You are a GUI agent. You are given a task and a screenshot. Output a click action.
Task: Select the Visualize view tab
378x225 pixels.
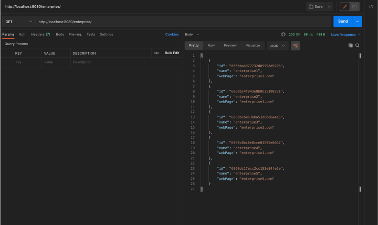pos(253,46)
